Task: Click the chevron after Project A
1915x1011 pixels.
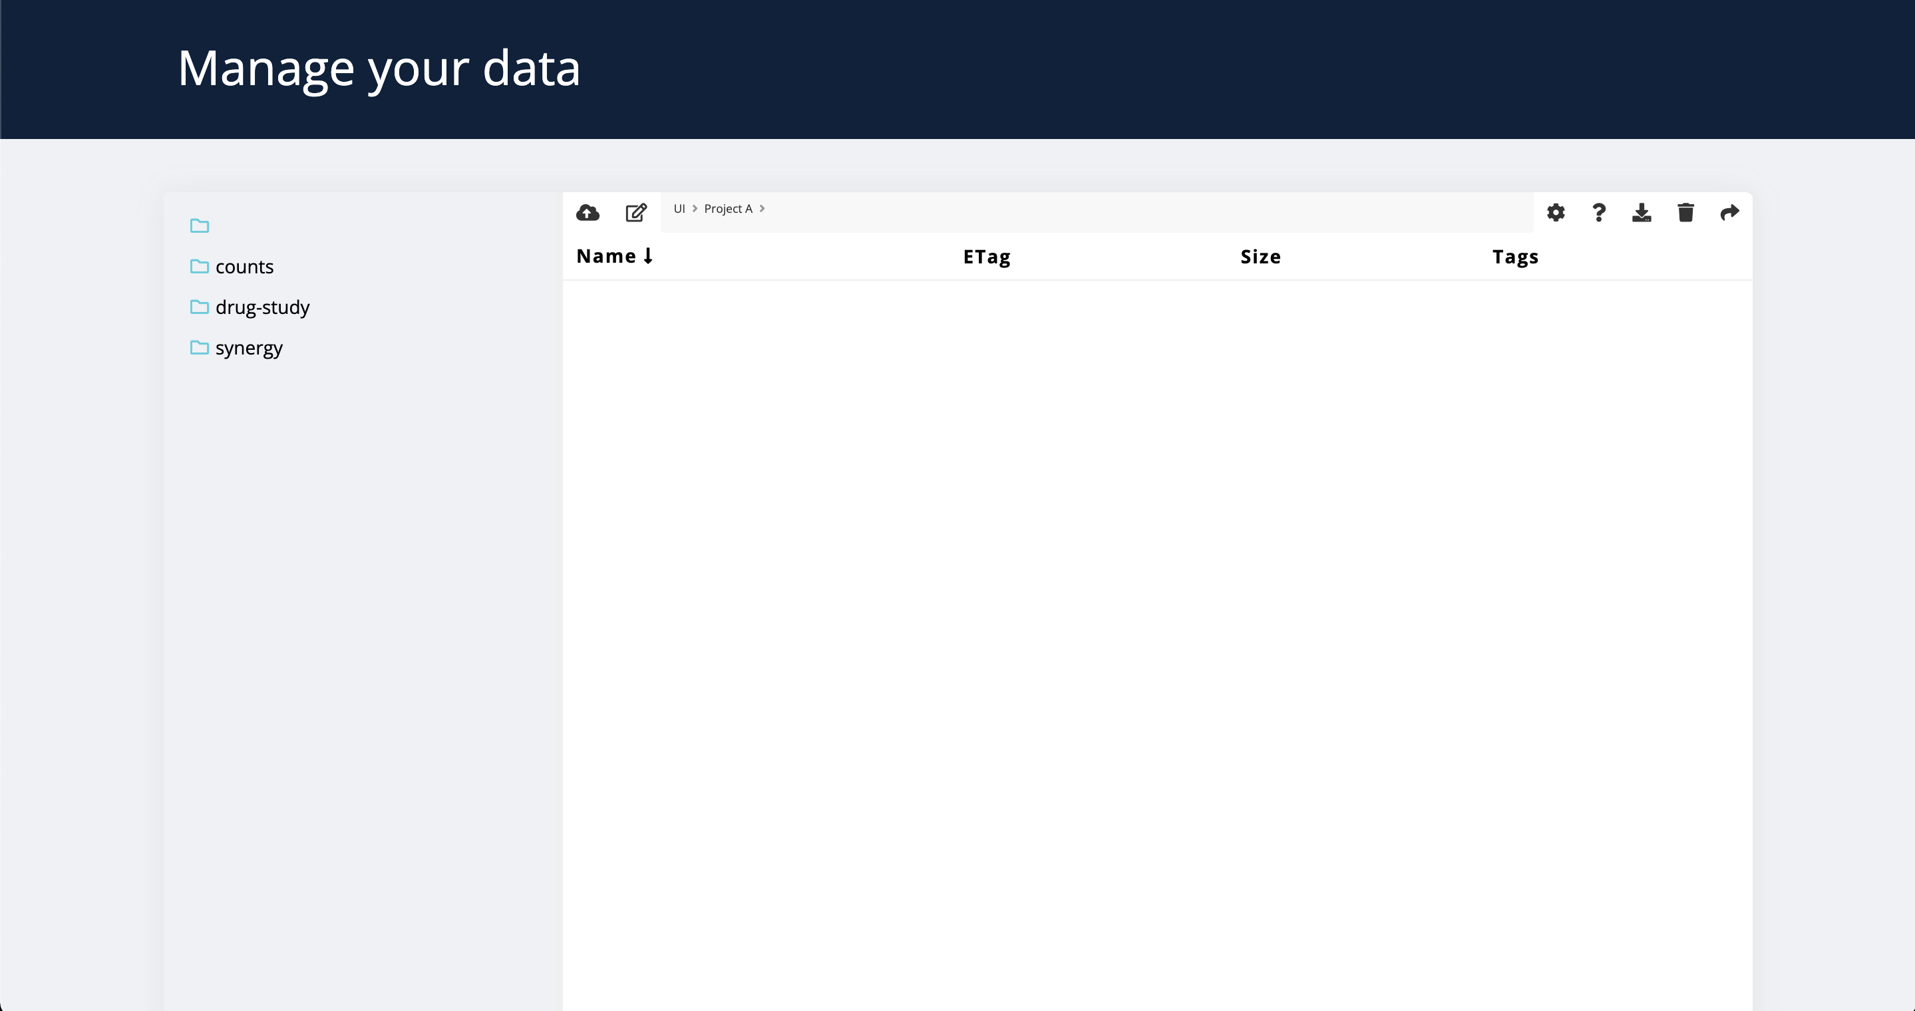Action: [x=762, y=209]
